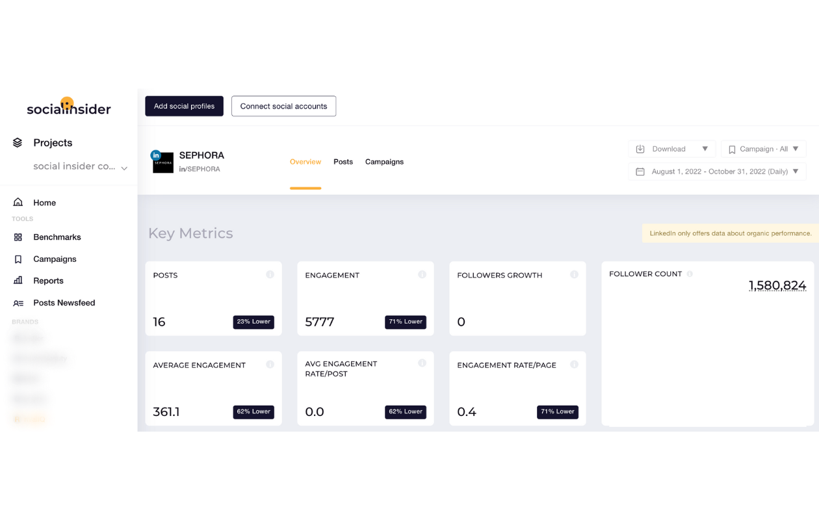Click the Engagement Rate/Page value 0.4
Viewport: 819px width, 520px height.
[x=467, y=411]
